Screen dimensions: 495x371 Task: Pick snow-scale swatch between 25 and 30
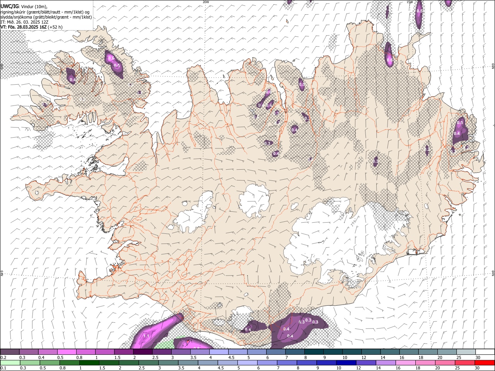coord(466,352)
